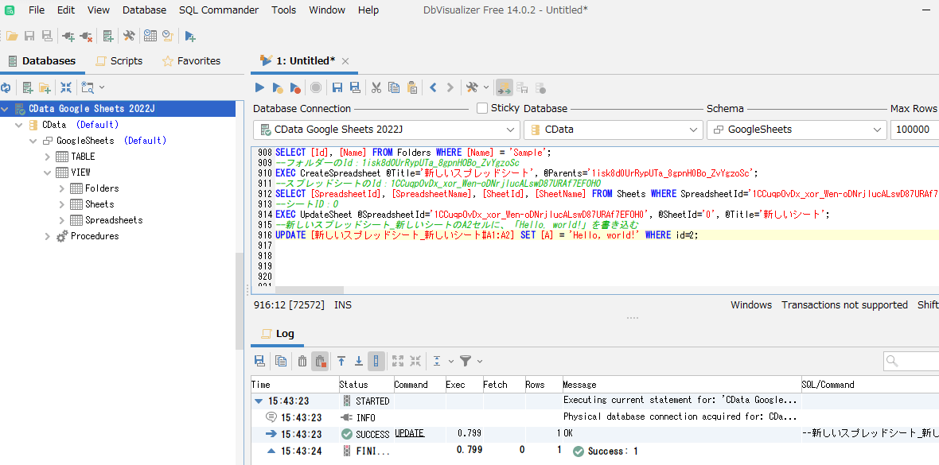The width and height of the screenshot is (939, 465).
Task: Click the clear log trash icon
Action: pyautogui.click(x=302, y=360)
